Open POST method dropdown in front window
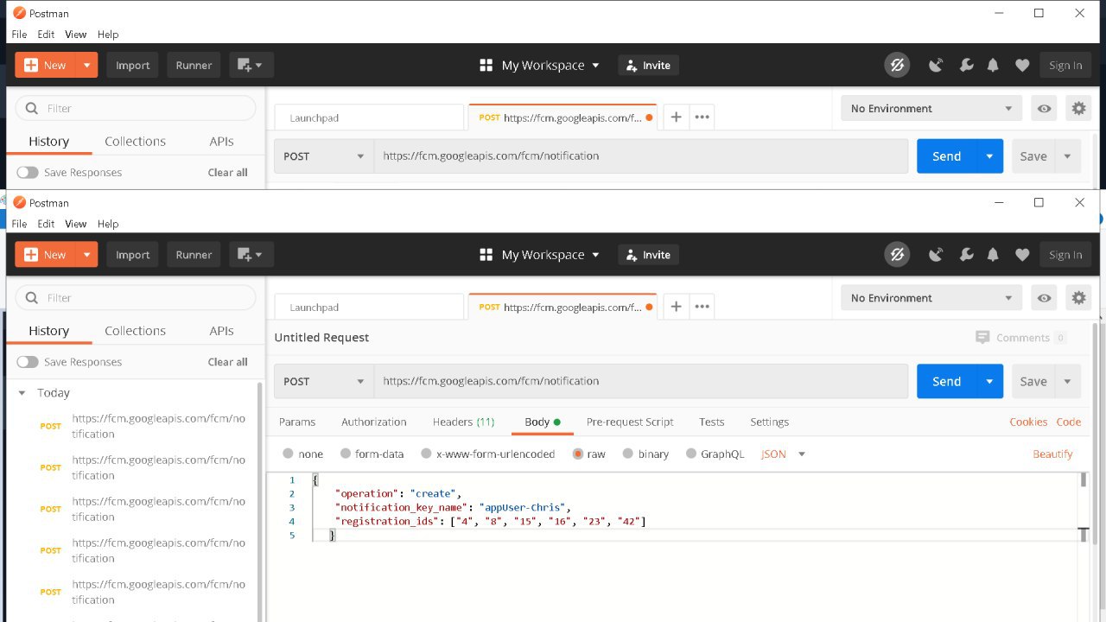 coord(324,381)
